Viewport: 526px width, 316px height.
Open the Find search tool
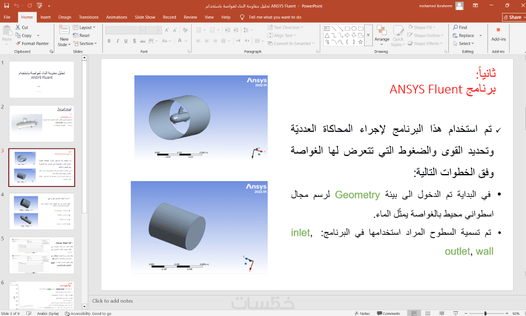pyautogui.click(x=459, y=27)
